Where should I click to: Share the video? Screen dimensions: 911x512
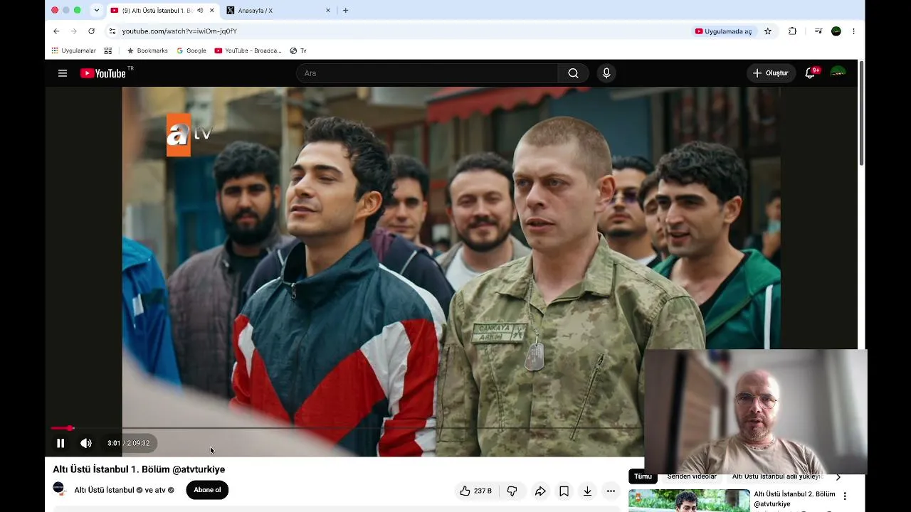tap(540, 491)
